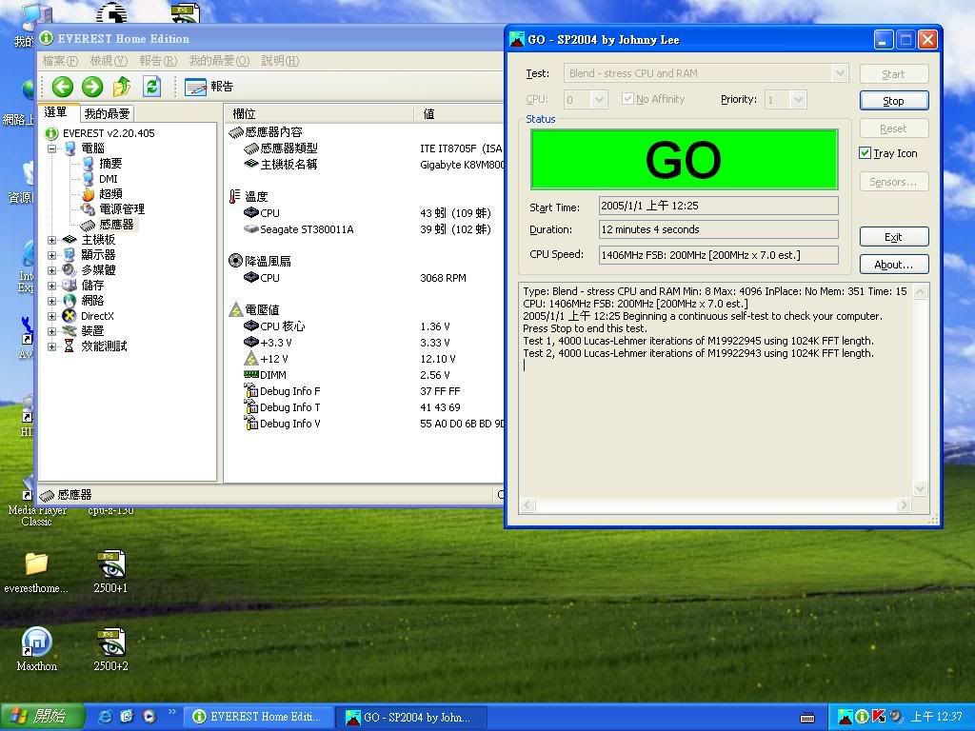975x731 pixels.
Task: Expand the 多媒體 multimedia tree node
Action: pyautogui.click(x=51, y=270)
